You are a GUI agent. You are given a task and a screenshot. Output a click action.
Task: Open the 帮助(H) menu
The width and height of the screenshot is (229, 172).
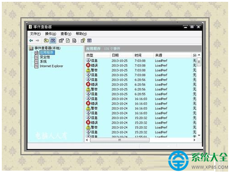pos(81,33)
